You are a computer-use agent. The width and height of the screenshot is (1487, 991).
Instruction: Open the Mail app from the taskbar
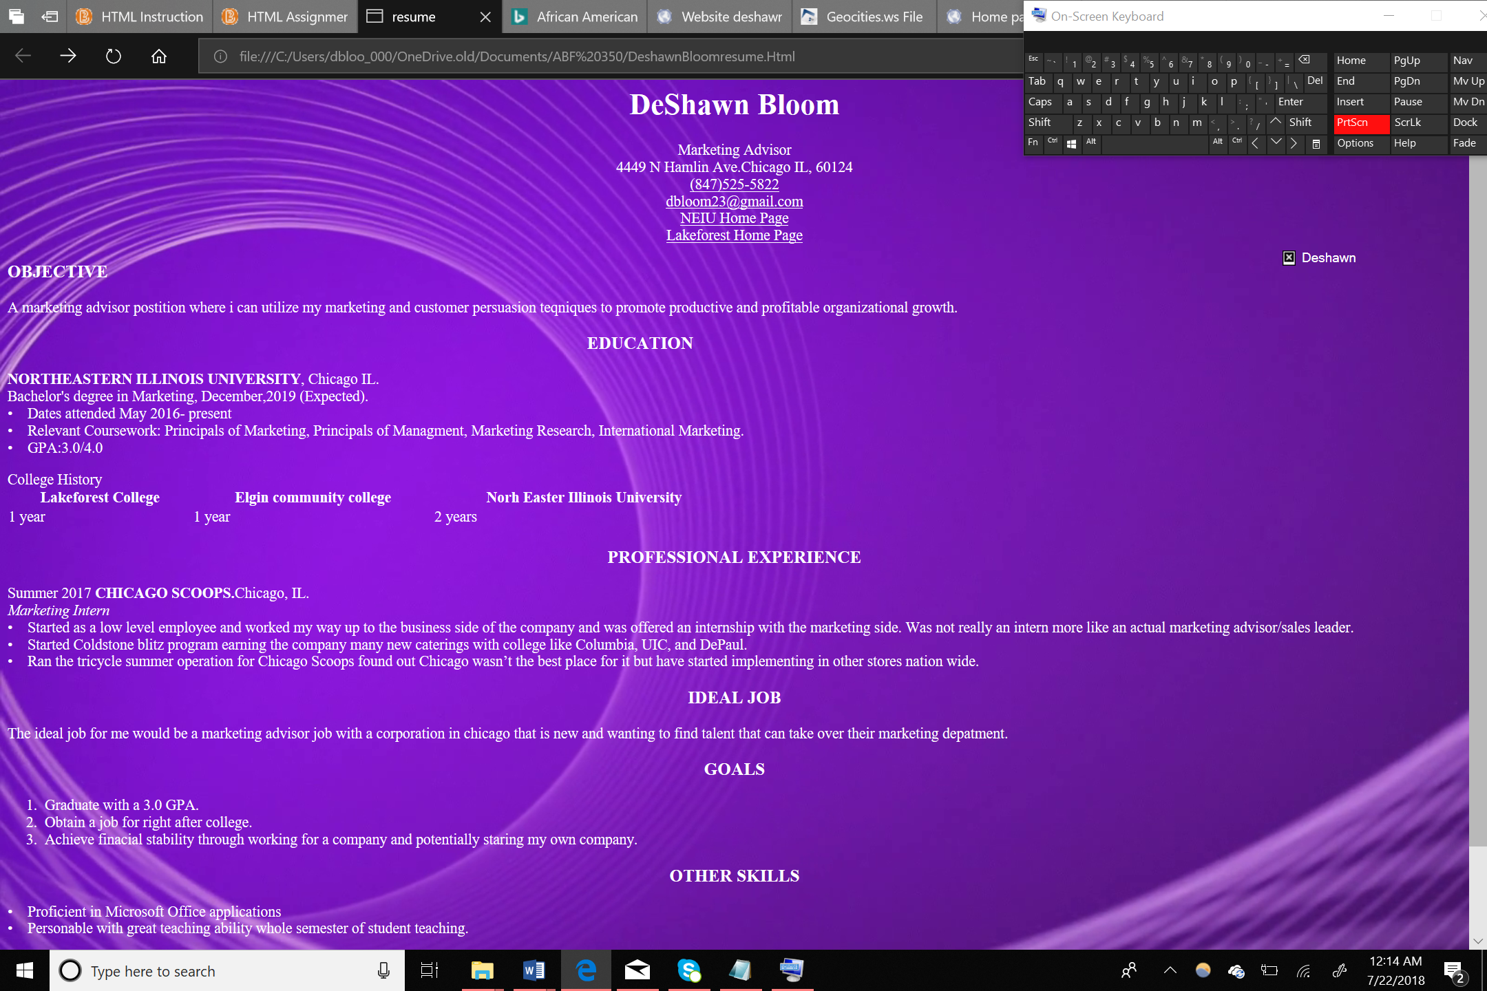point(637,970)
